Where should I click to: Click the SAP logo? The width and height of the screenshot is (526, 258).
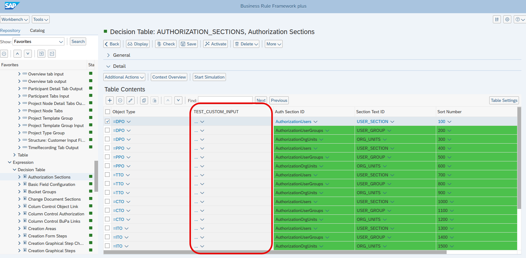click(x=12, y=6)
